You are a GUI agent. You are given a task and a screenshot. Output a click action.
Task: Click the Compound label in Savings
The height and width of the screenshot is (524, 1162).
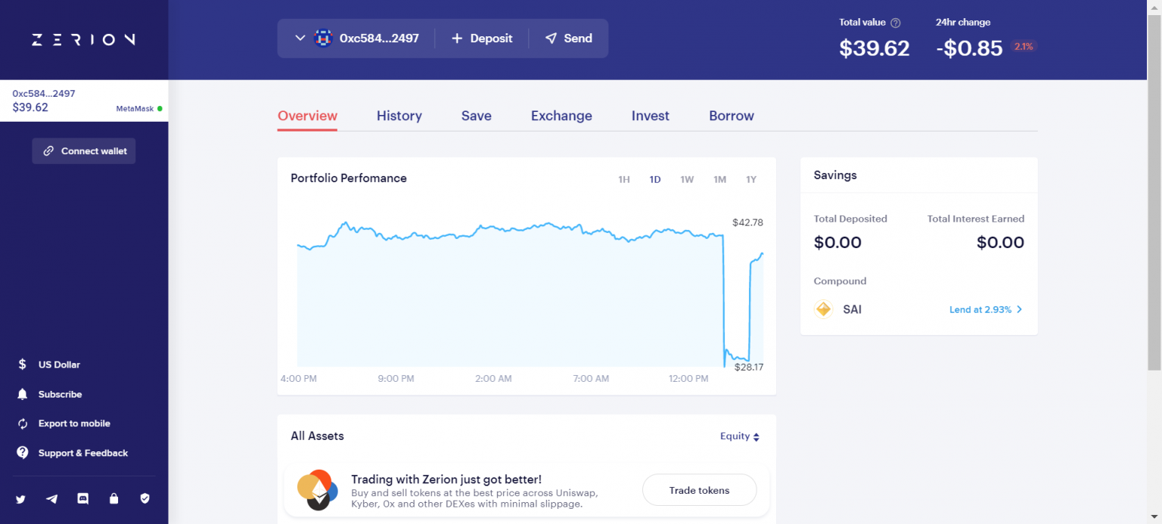coord(840,281)
